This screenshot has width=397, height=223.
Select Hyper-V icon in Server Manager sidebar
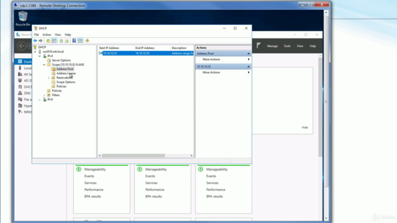(x=20, y=106)
